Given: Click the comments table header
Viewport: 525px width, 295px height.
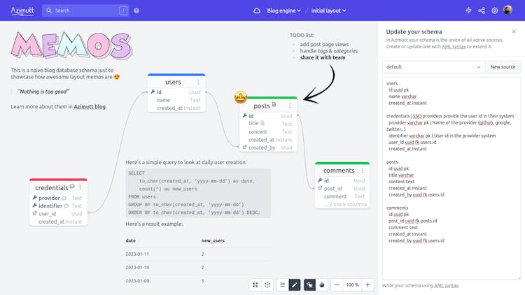Looking at the screenshot, I should click(342, 171).
